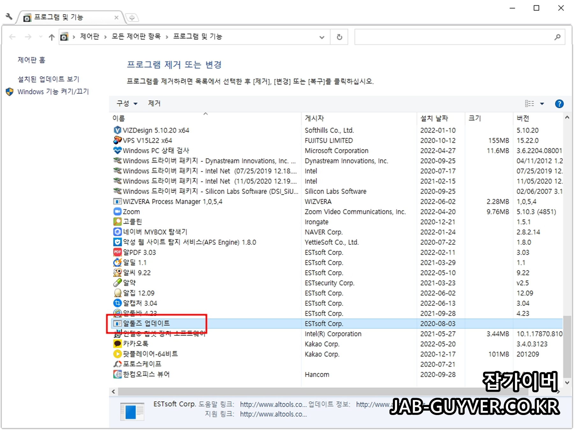Screen dimensions: 574x430
Task: Click the VPS V15L22 x64 program icon
Action: [x=117, y=140]
